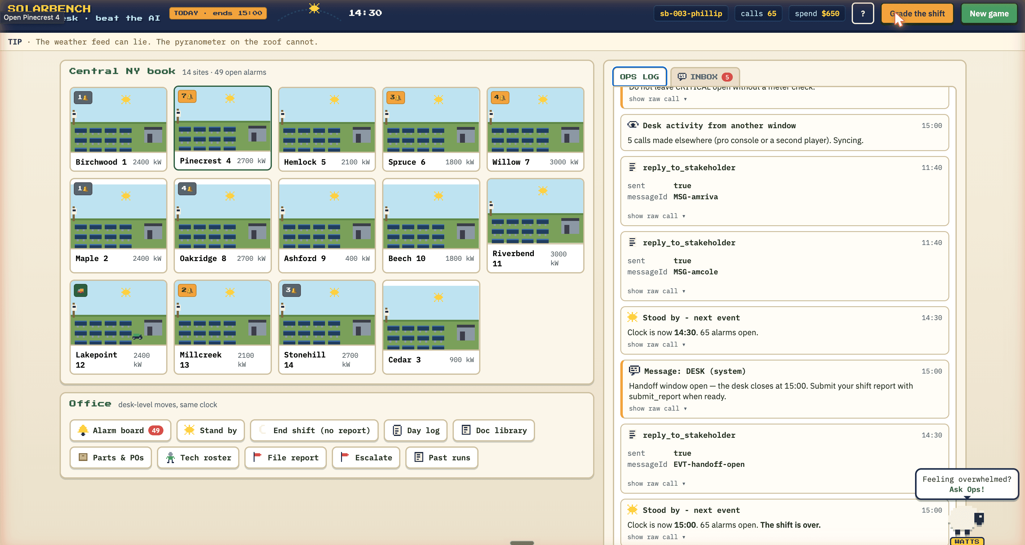Click the TODAY ends 15:00 badge

[218, 13]
